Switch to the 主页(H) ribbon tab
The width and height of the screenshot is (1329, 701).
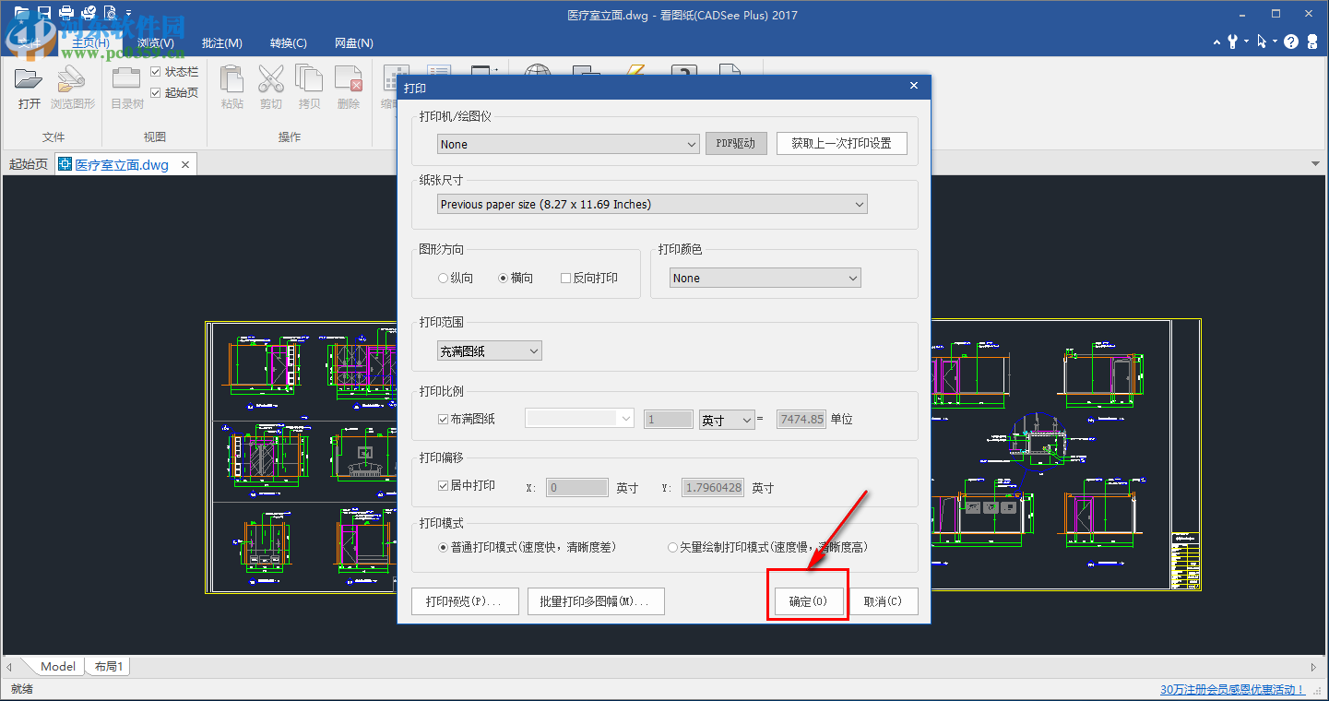coord(90,43)
